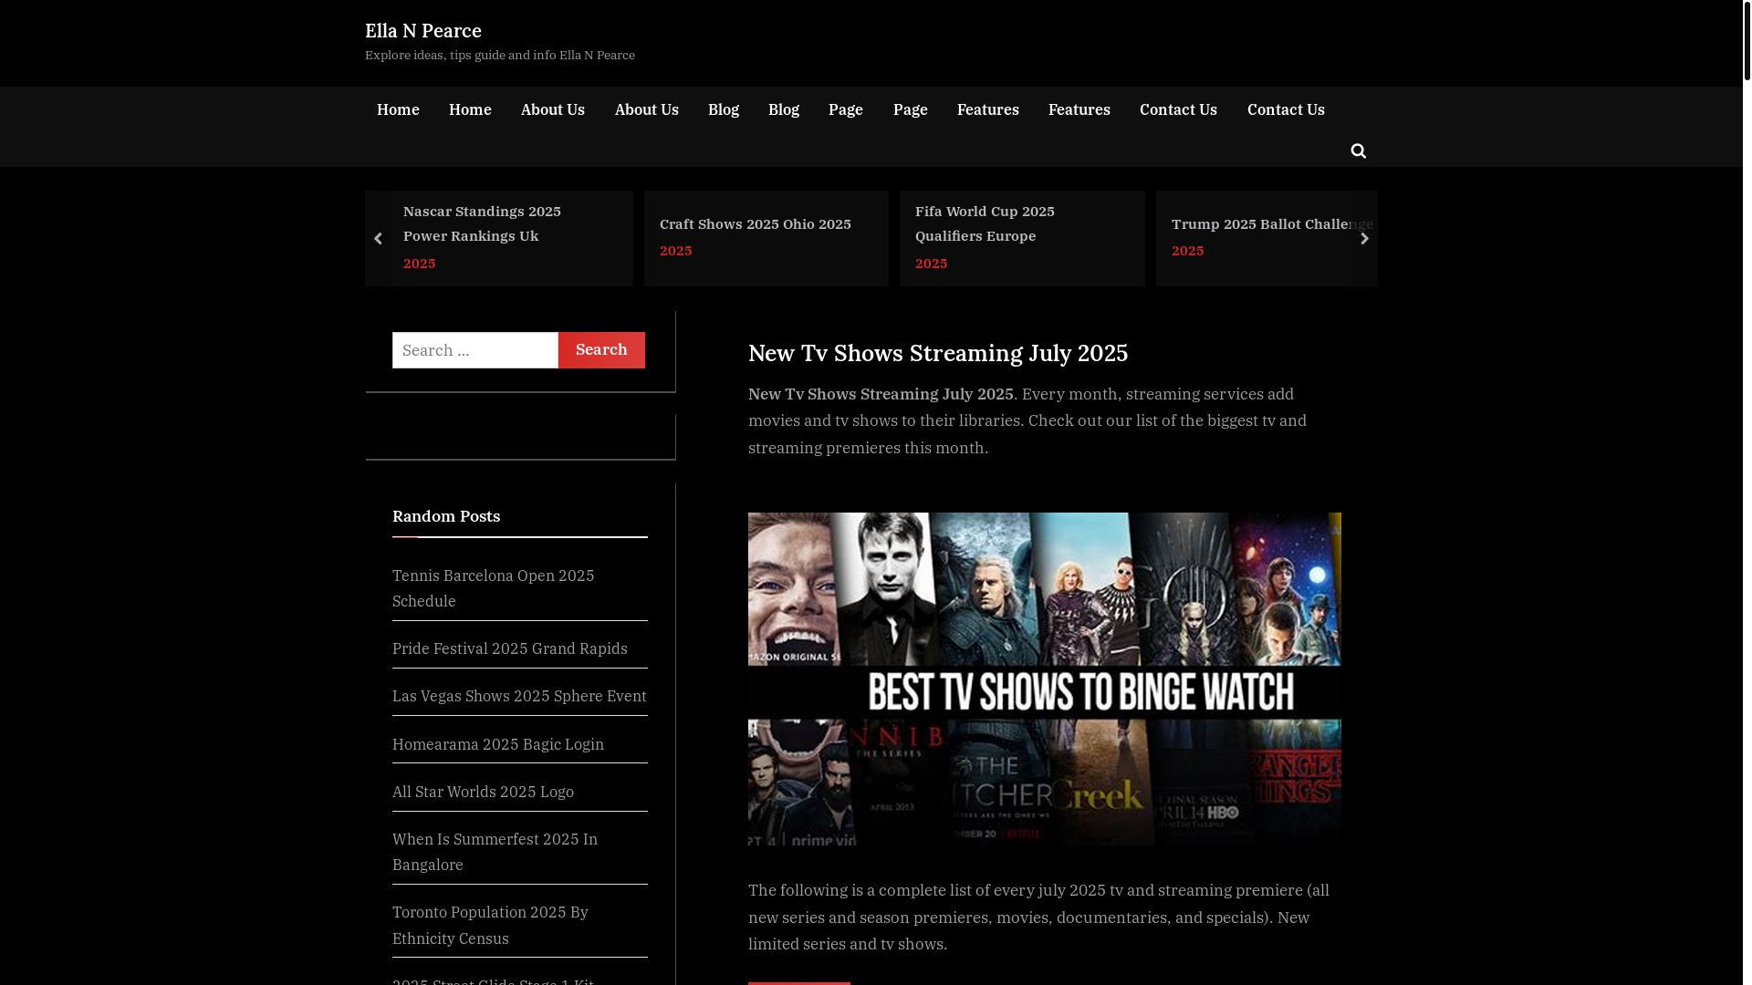Open the second Page menu item

[911, 109]
